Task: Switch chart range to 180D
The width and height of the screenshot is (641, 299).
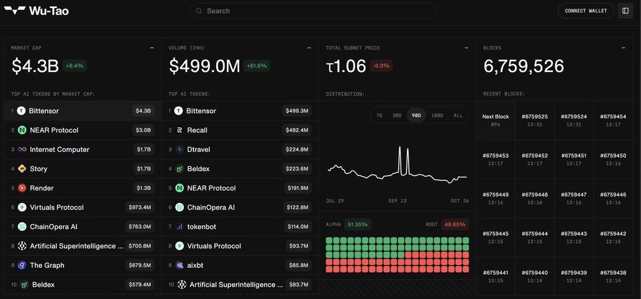Action: [x=437, y=115]
